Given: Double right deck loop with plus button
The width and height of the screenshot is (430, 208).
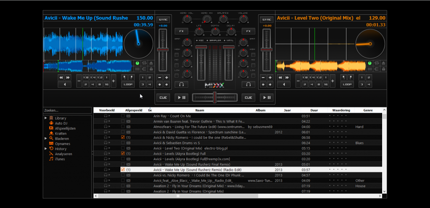Looking at the screenshot, I should [333, 81].
